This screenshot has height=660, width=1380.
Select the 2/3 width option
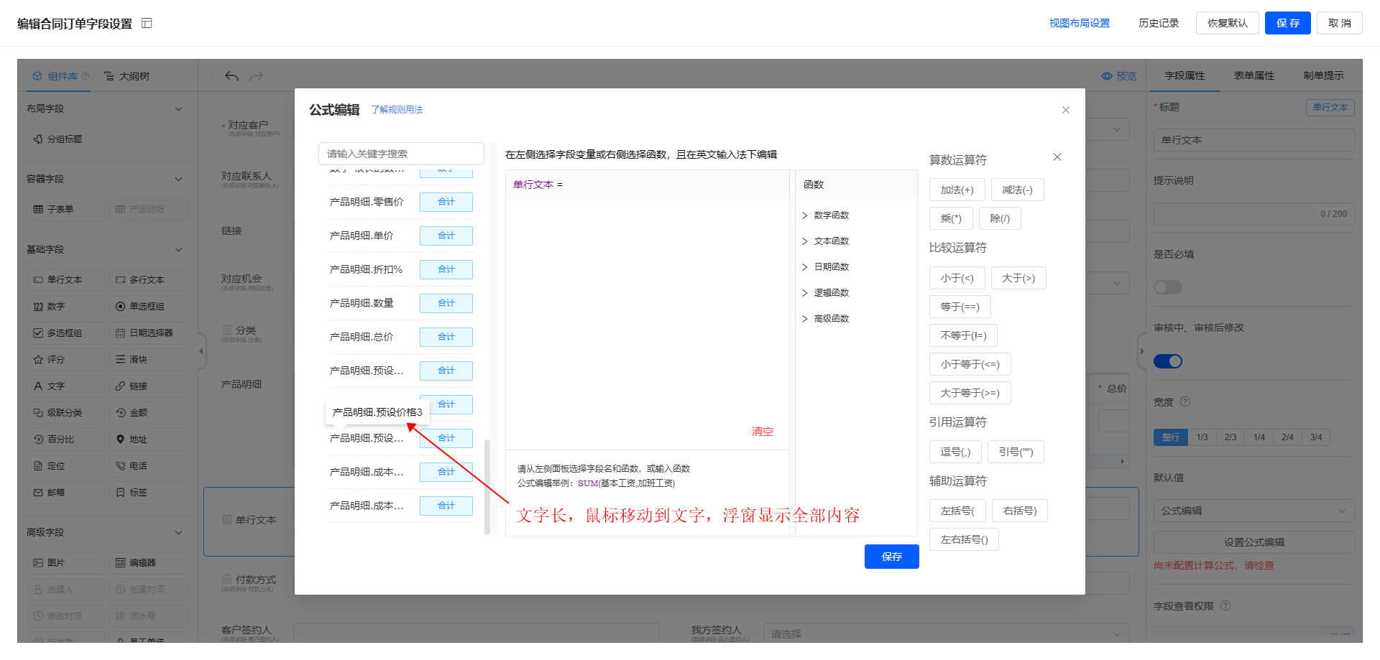pos(1230,437)
